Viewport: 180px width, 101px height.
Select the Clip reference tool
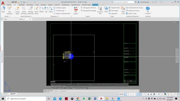(46, 10)
